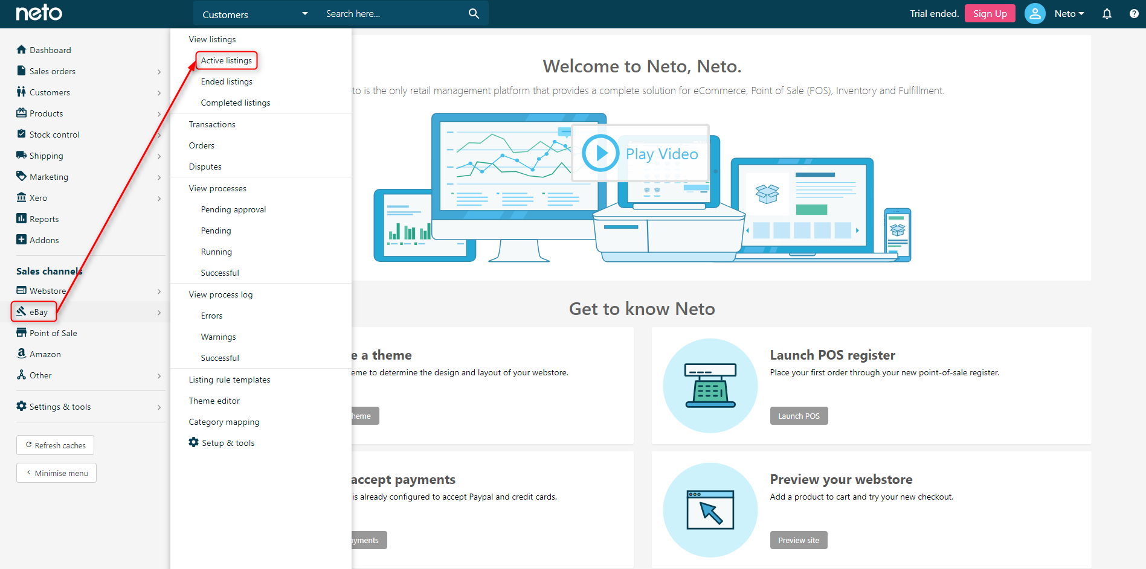The height and width of the screenshot is (569, 1146).
Task: Select Ended listings
Action: pyautogui.click(x=227, y=81)
